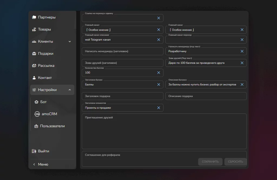Clear the Разработчику text field
The height and width of the screenshot is (180, 277).
click(242, 51)
